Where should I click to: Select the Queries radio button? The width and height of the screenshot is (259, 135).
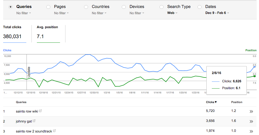11,7
